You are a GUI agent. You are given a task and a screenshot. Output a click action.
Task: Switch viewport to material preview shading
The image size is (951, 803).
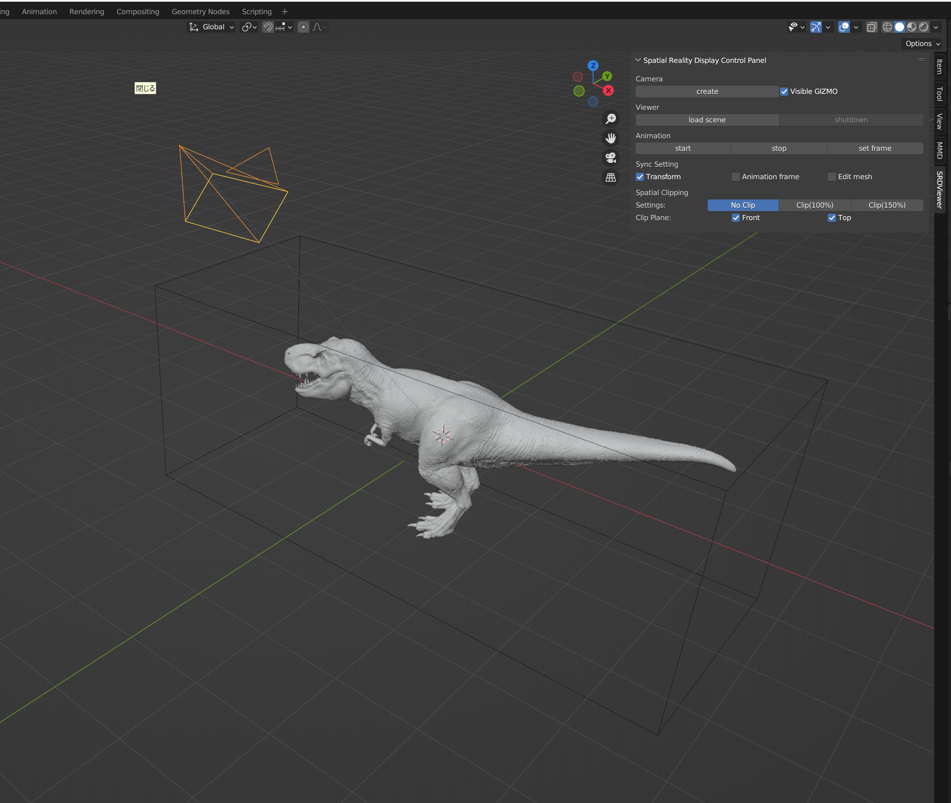[x=911, y=27]
